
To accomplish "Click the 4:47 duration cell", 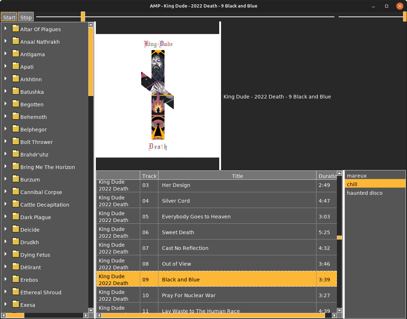I will pyautogui.click(x=327, y=201).
